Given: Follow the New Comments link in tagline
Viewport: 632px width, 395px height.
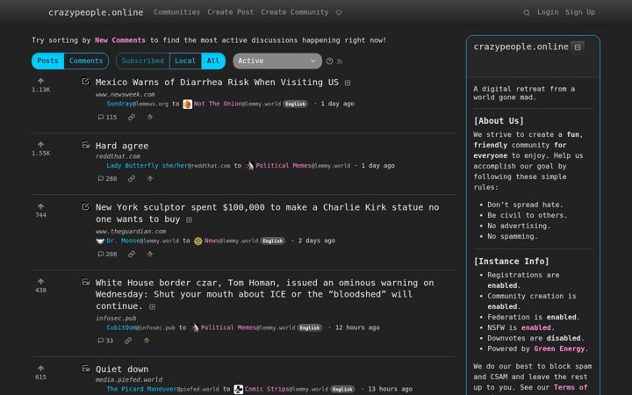Looking at the screenshot, I should (x=120, y=40).
